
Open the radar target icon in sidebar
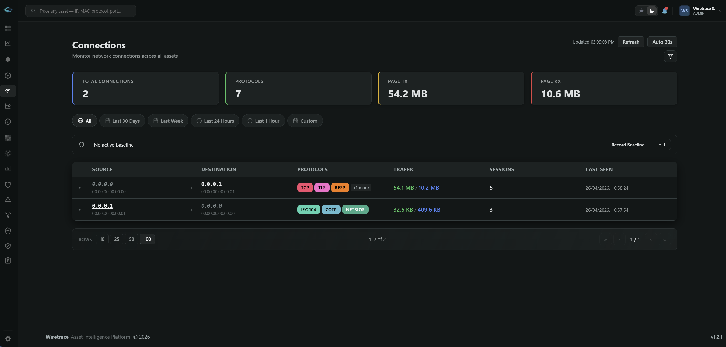pyautogui.click(x=8, y=153)
